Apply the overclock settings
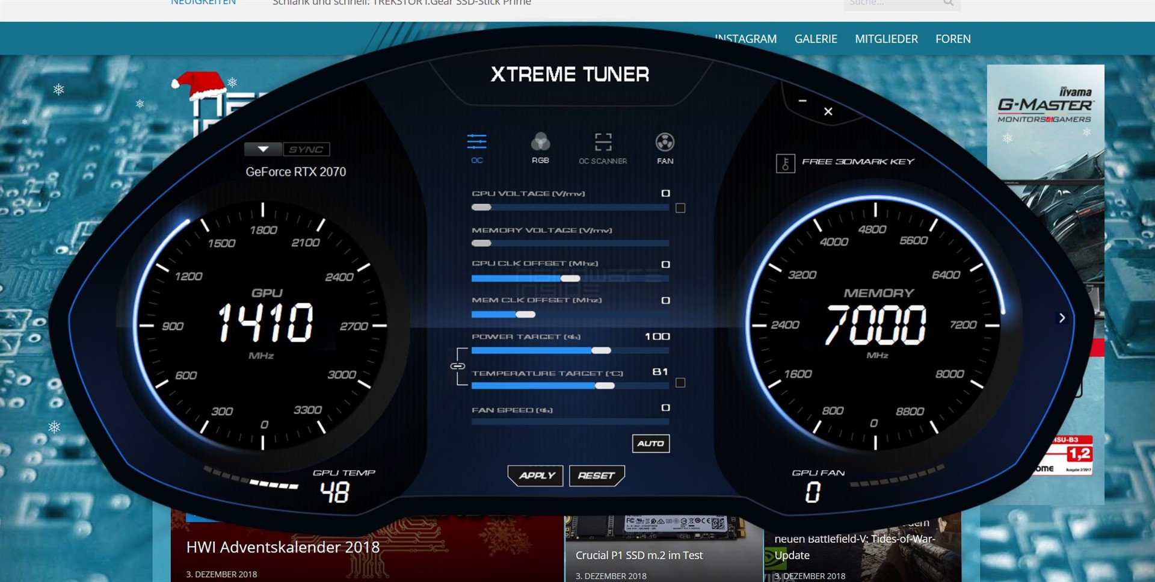The width and height of the screenshot is (1155, 582). 535,475
